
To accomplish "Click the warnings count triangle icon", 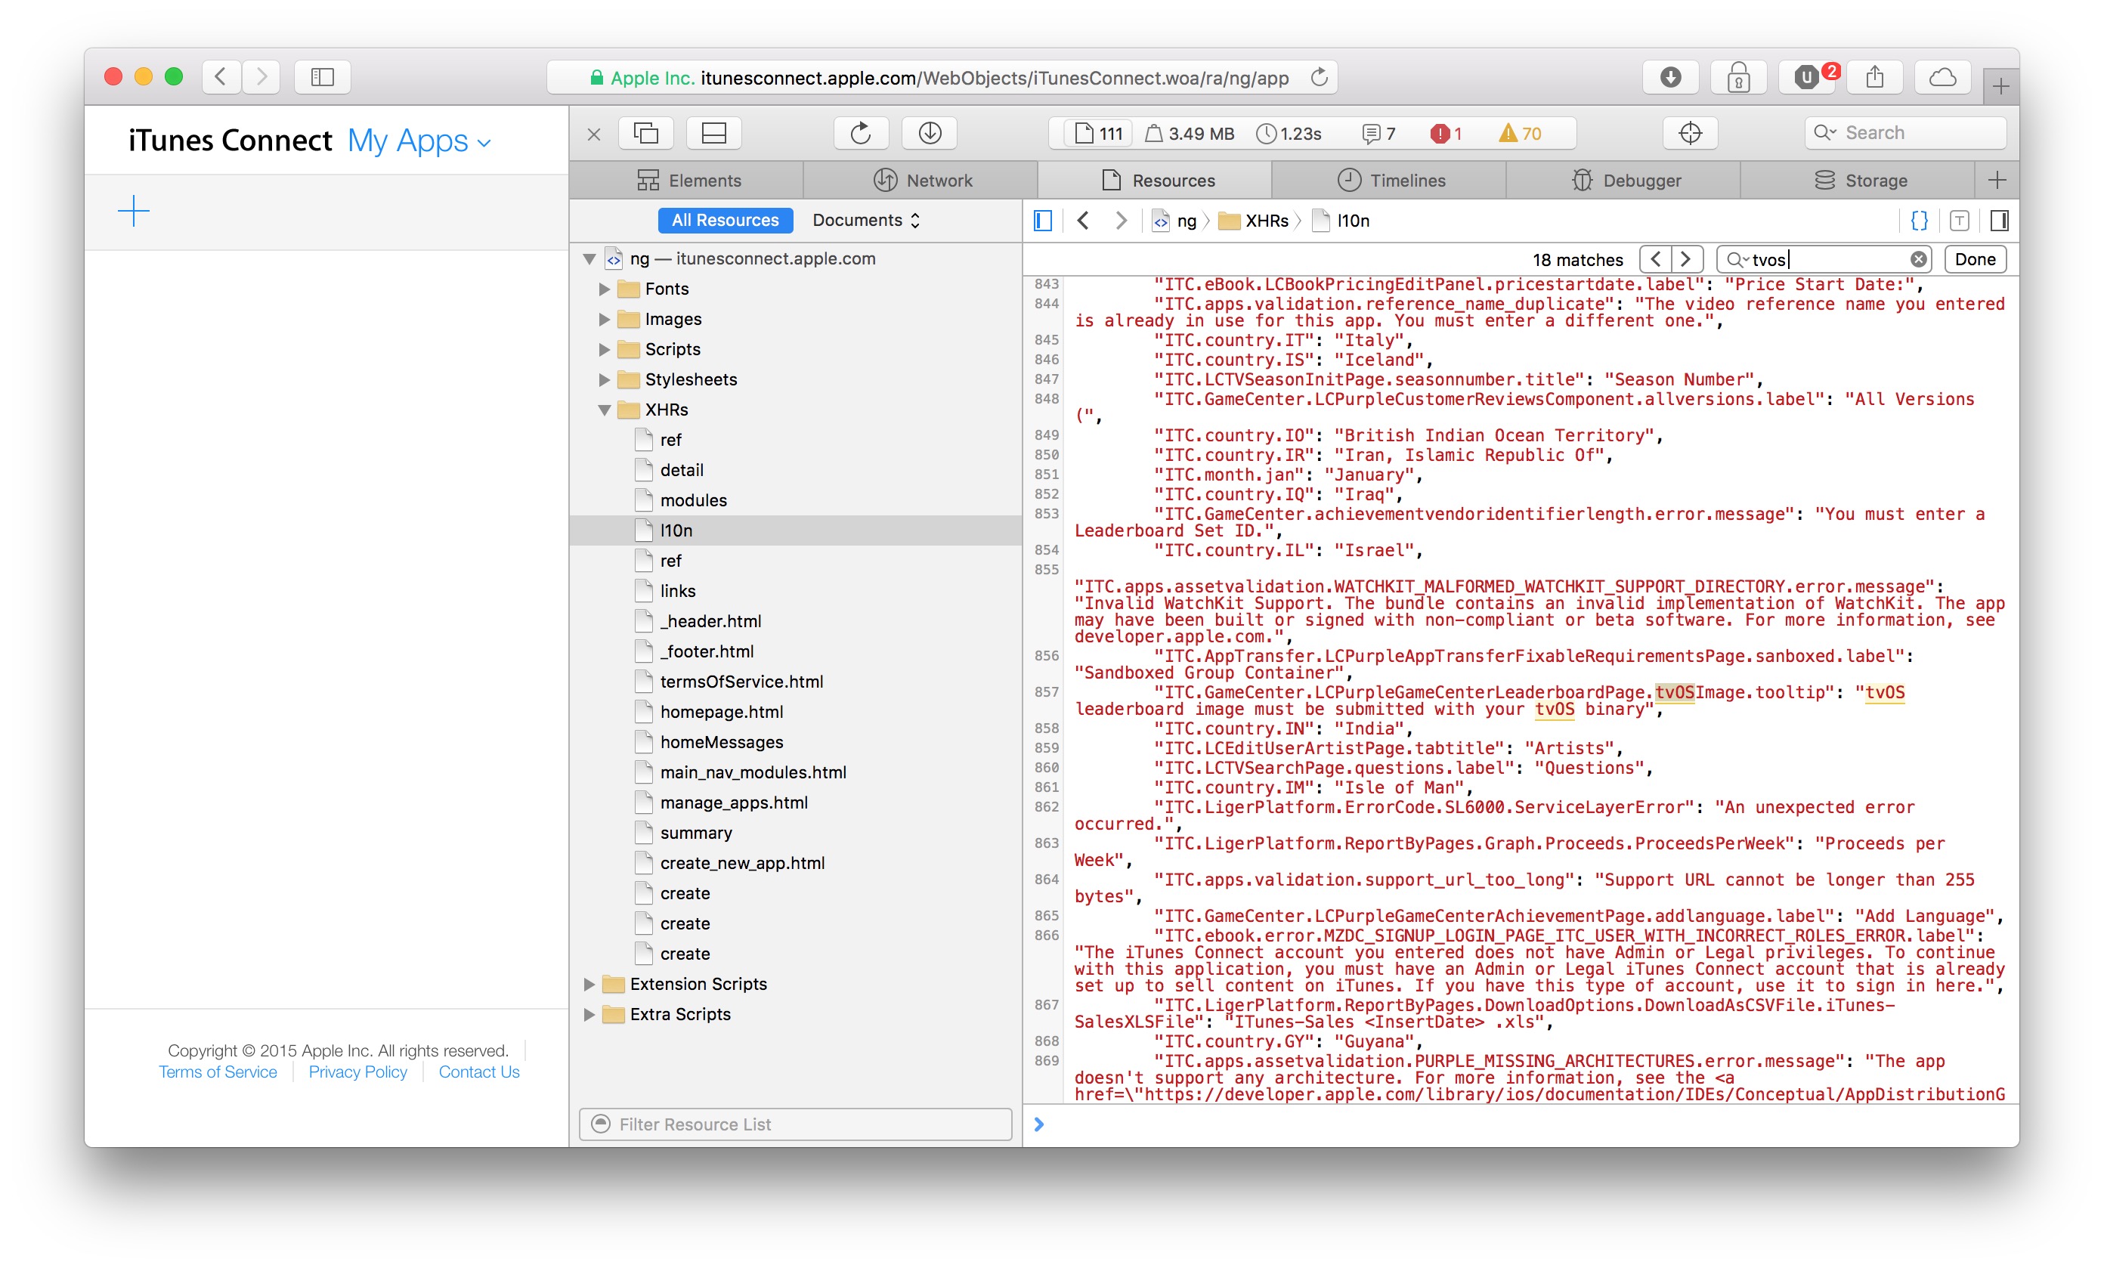I will [1508, 133].
